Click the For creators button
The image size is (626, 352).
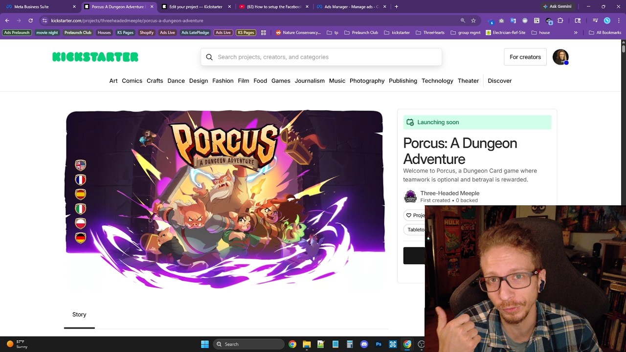click(525, 57)
